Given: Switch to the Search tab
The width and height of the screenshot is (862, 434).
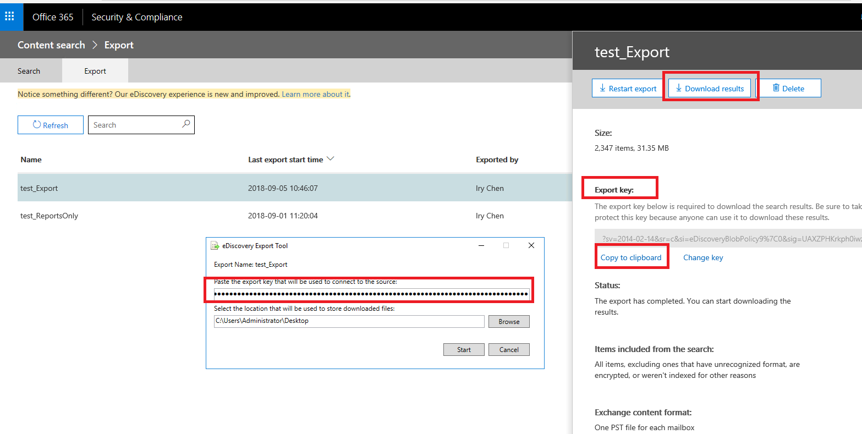Looking at the screenshot, I should [x=29, y=71].
